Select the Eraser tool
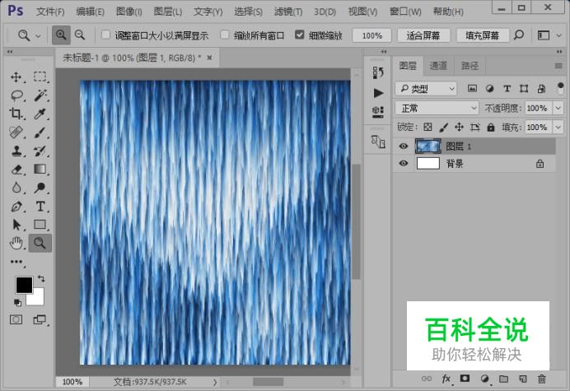 [16, 170]
